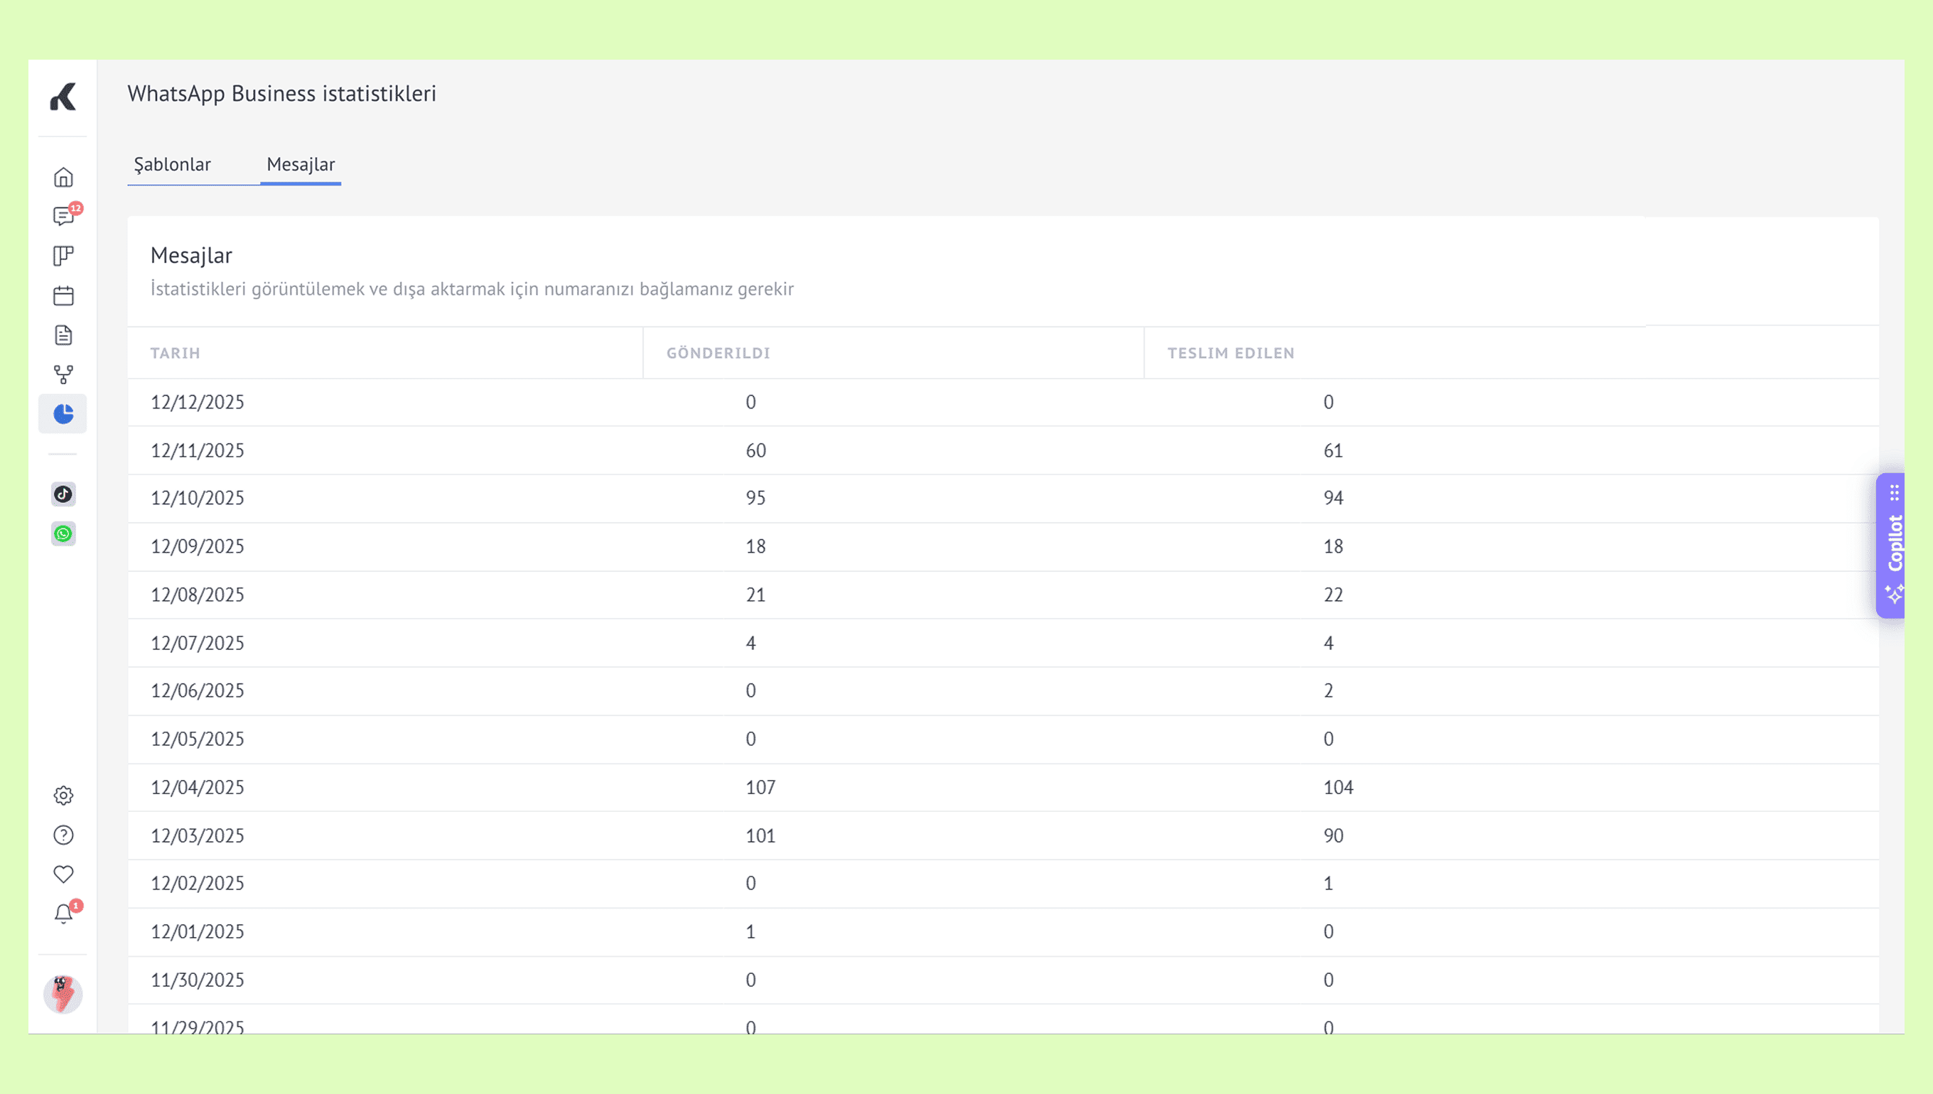Viewport: 1933px width, 1094px height.
Task: Select the statistics pie chart icon
Action: (x=63, y=414)
